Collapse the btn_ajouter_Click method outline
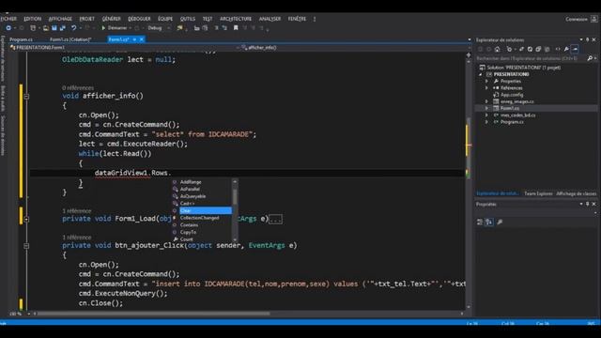This screenshot has width=601, height=338. (x=26, y=246)
